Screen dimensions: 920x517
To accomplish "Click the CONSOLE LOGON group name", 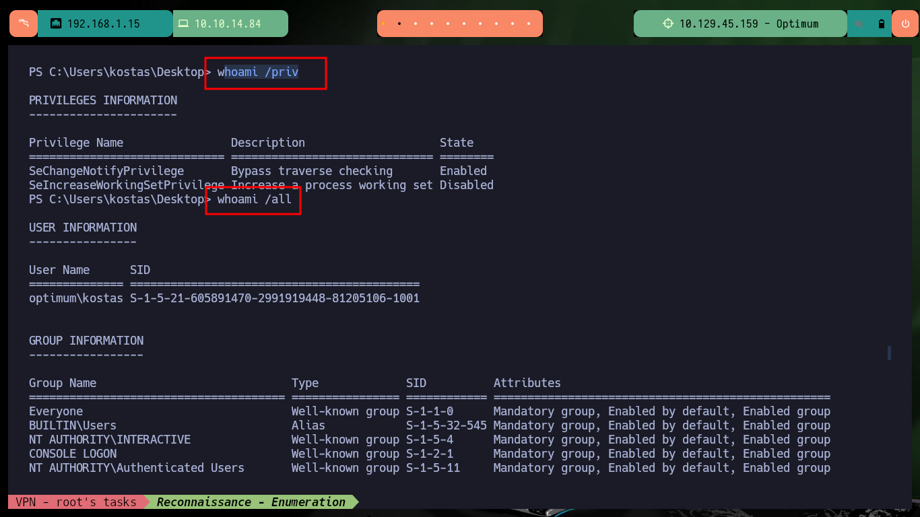I will pyautogui.click(x=73, y=454).
